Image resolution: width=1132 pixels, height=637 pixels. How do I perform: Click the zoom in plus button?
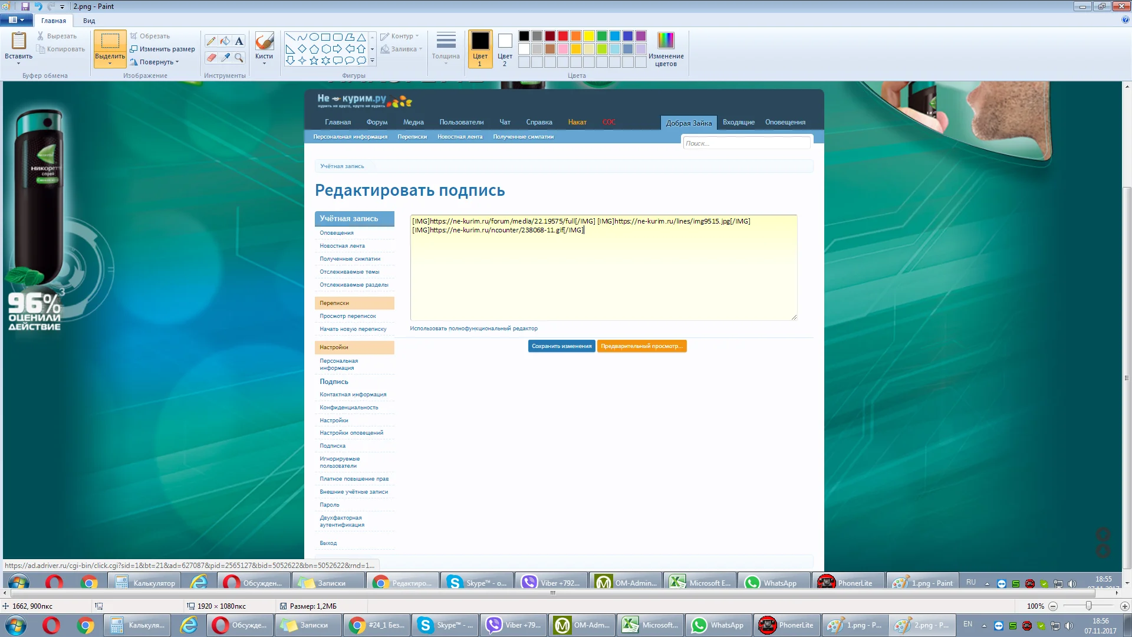[1124, 606]
